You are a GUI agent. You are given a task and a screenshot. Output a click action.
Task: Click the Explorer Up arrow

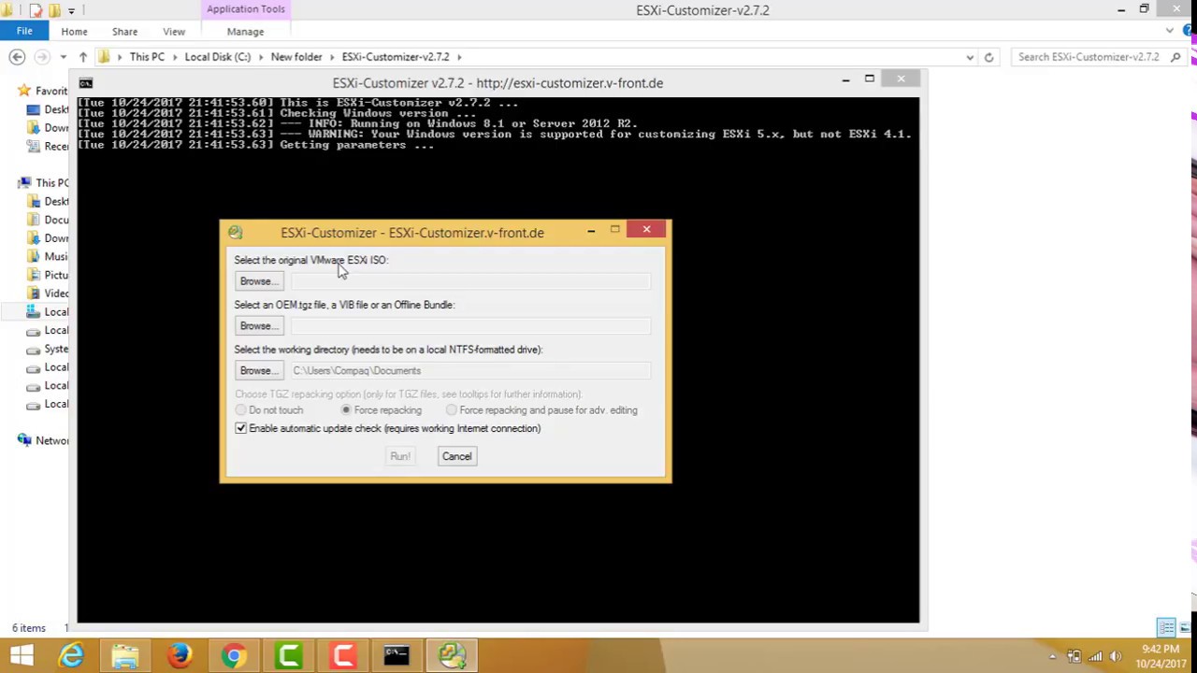click(x=83, y=57)
